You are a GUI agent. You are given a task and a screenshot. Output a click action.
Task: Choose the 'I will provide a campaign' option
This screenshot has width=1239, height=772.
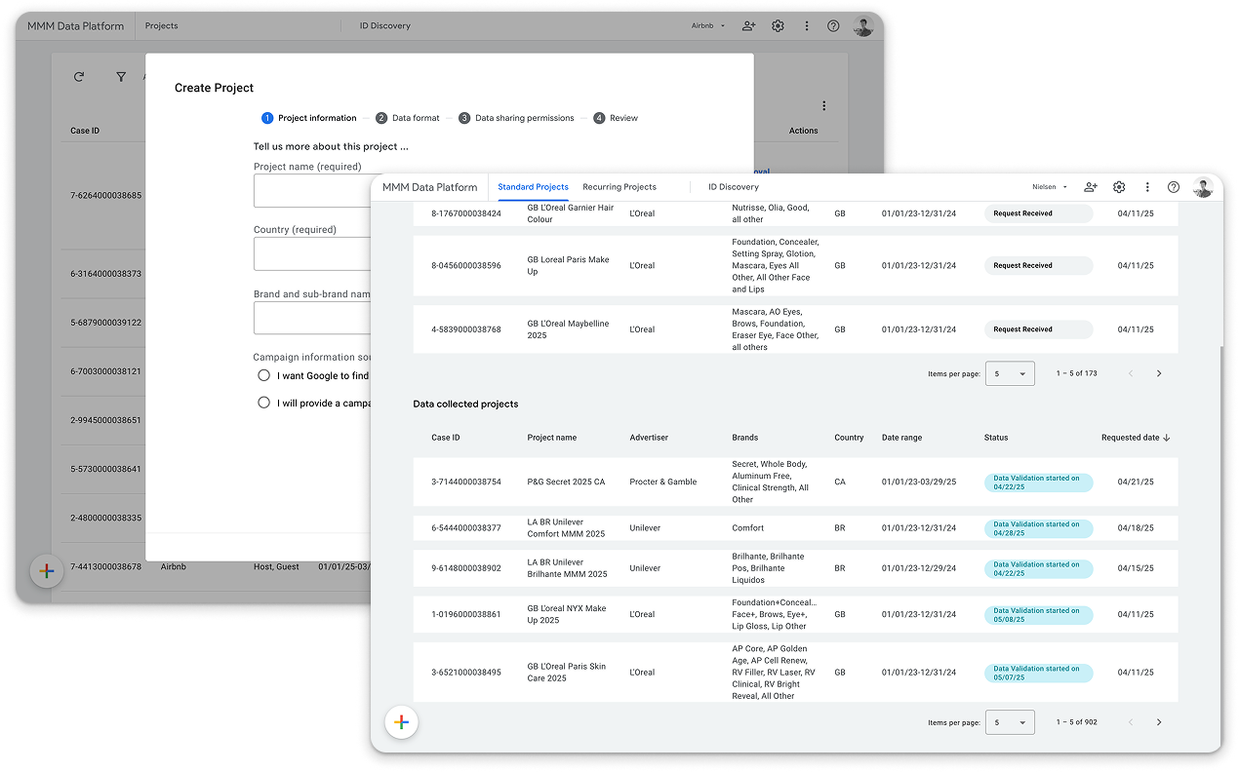pyautogui.click(x=263, y=402)
